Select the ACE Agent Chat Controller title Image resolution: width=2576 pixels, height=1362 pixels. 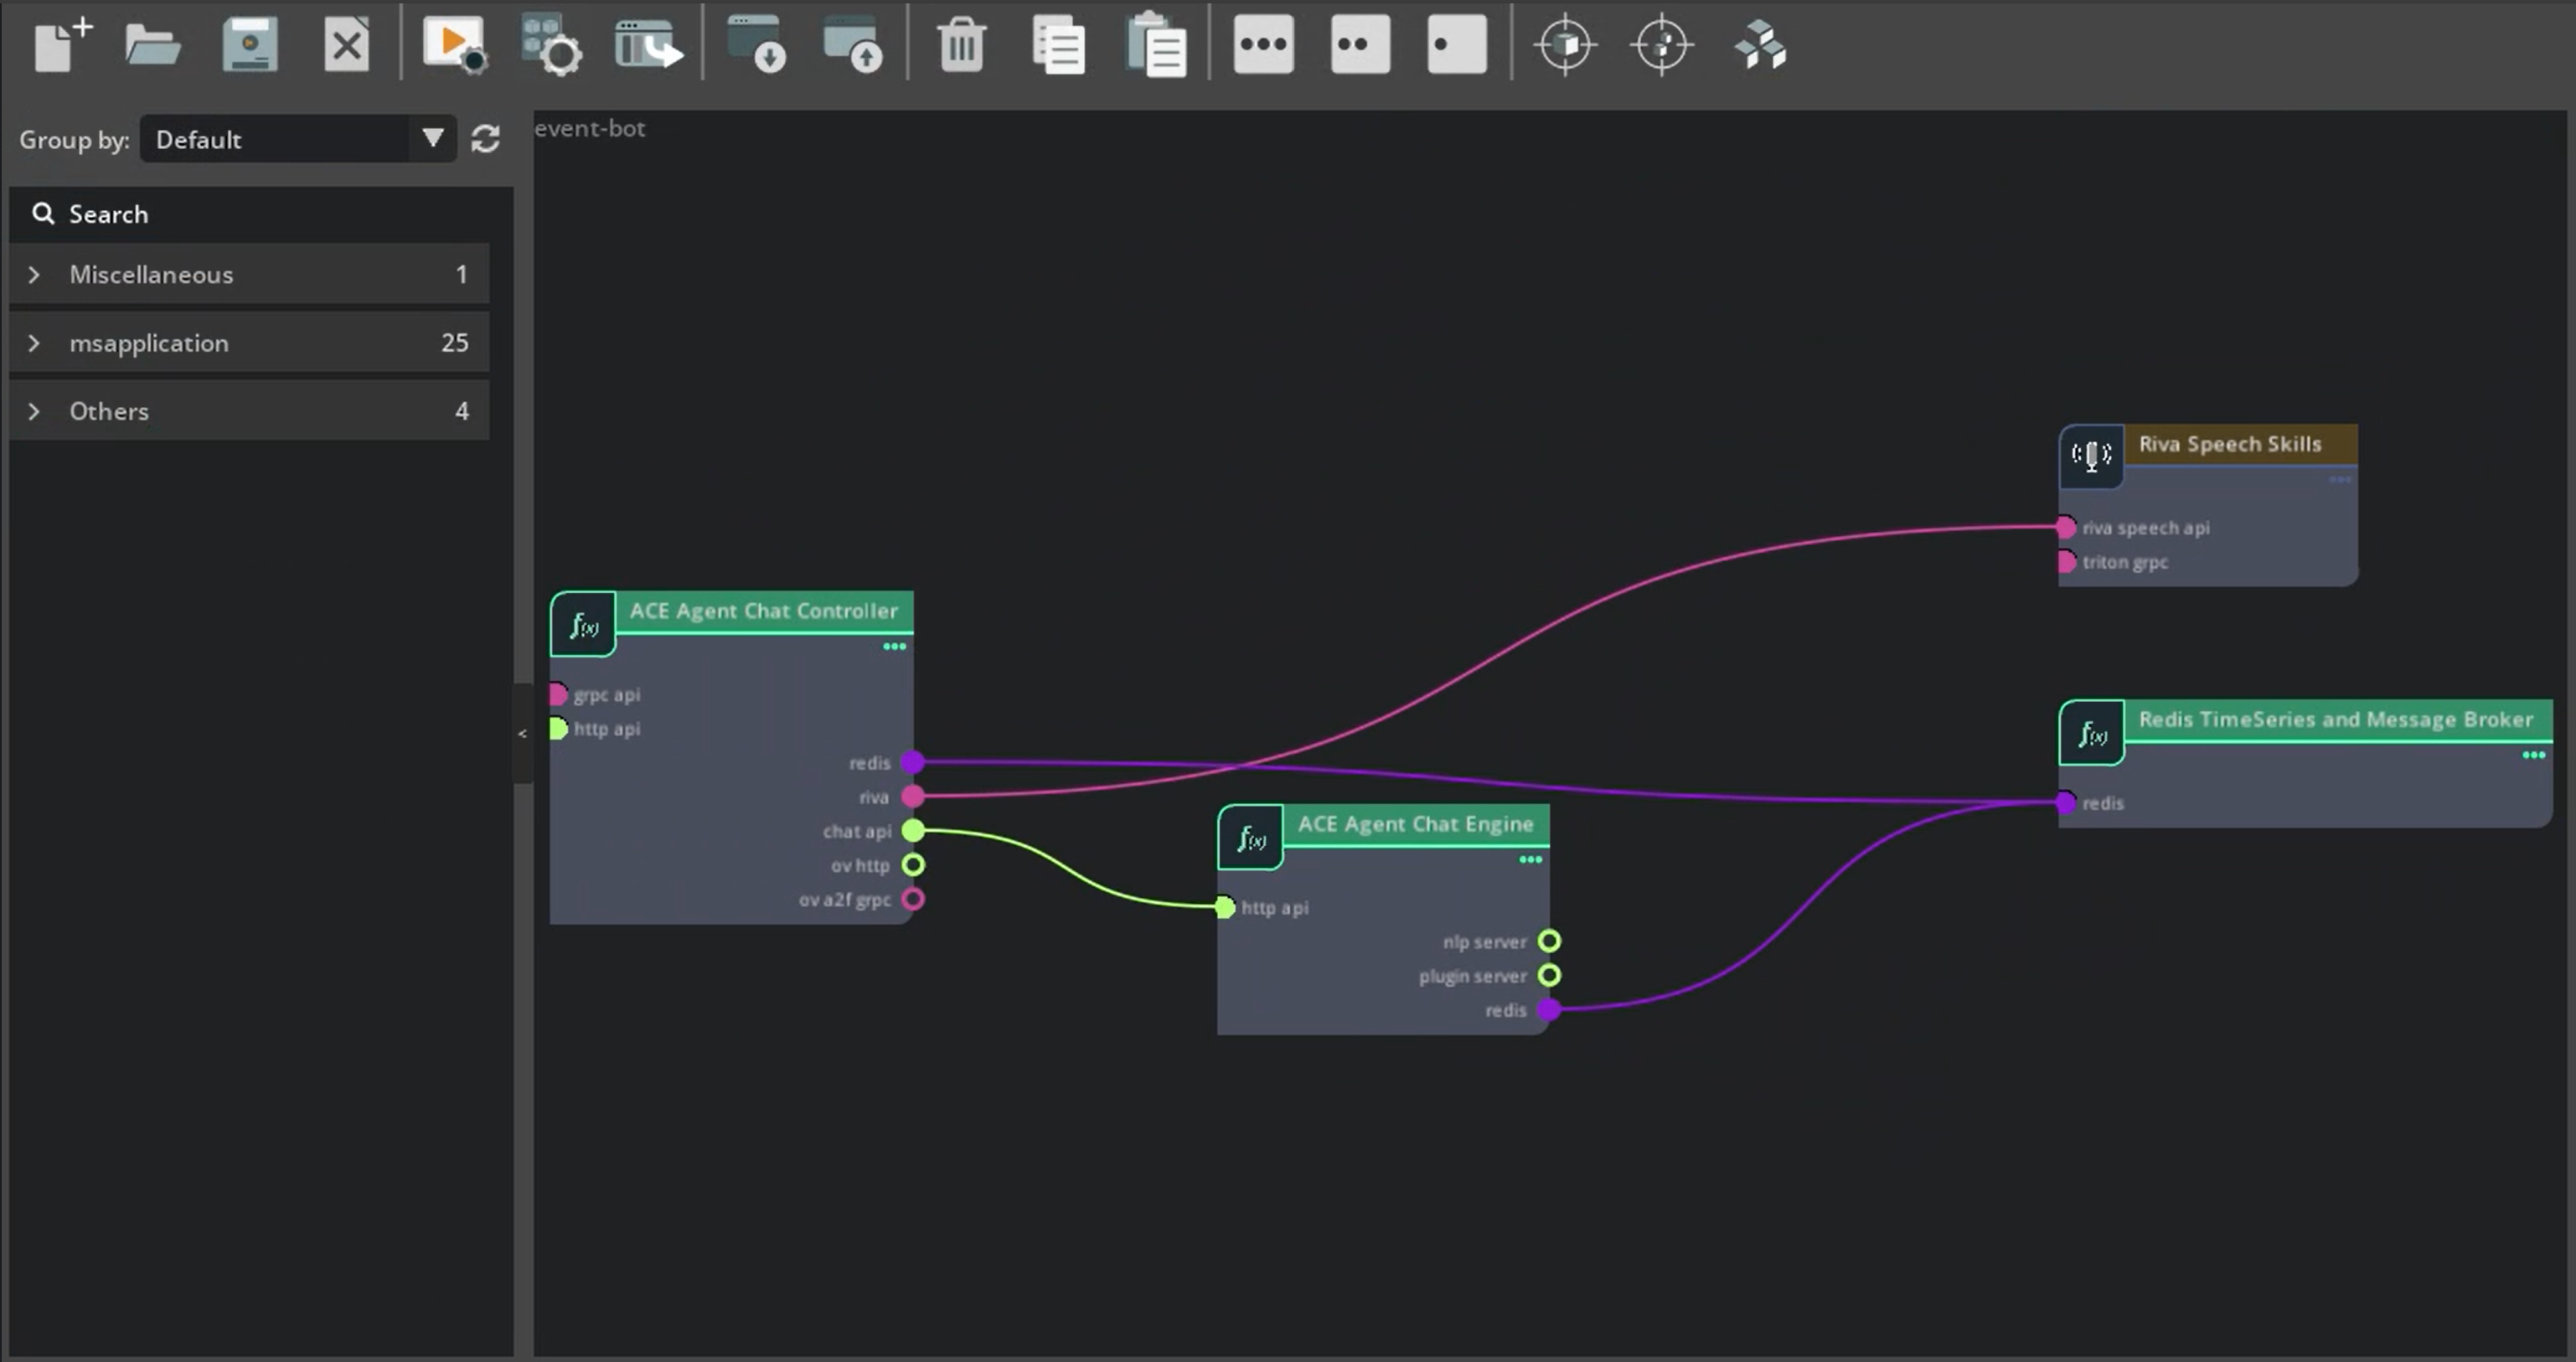click(x=763, y=611)
